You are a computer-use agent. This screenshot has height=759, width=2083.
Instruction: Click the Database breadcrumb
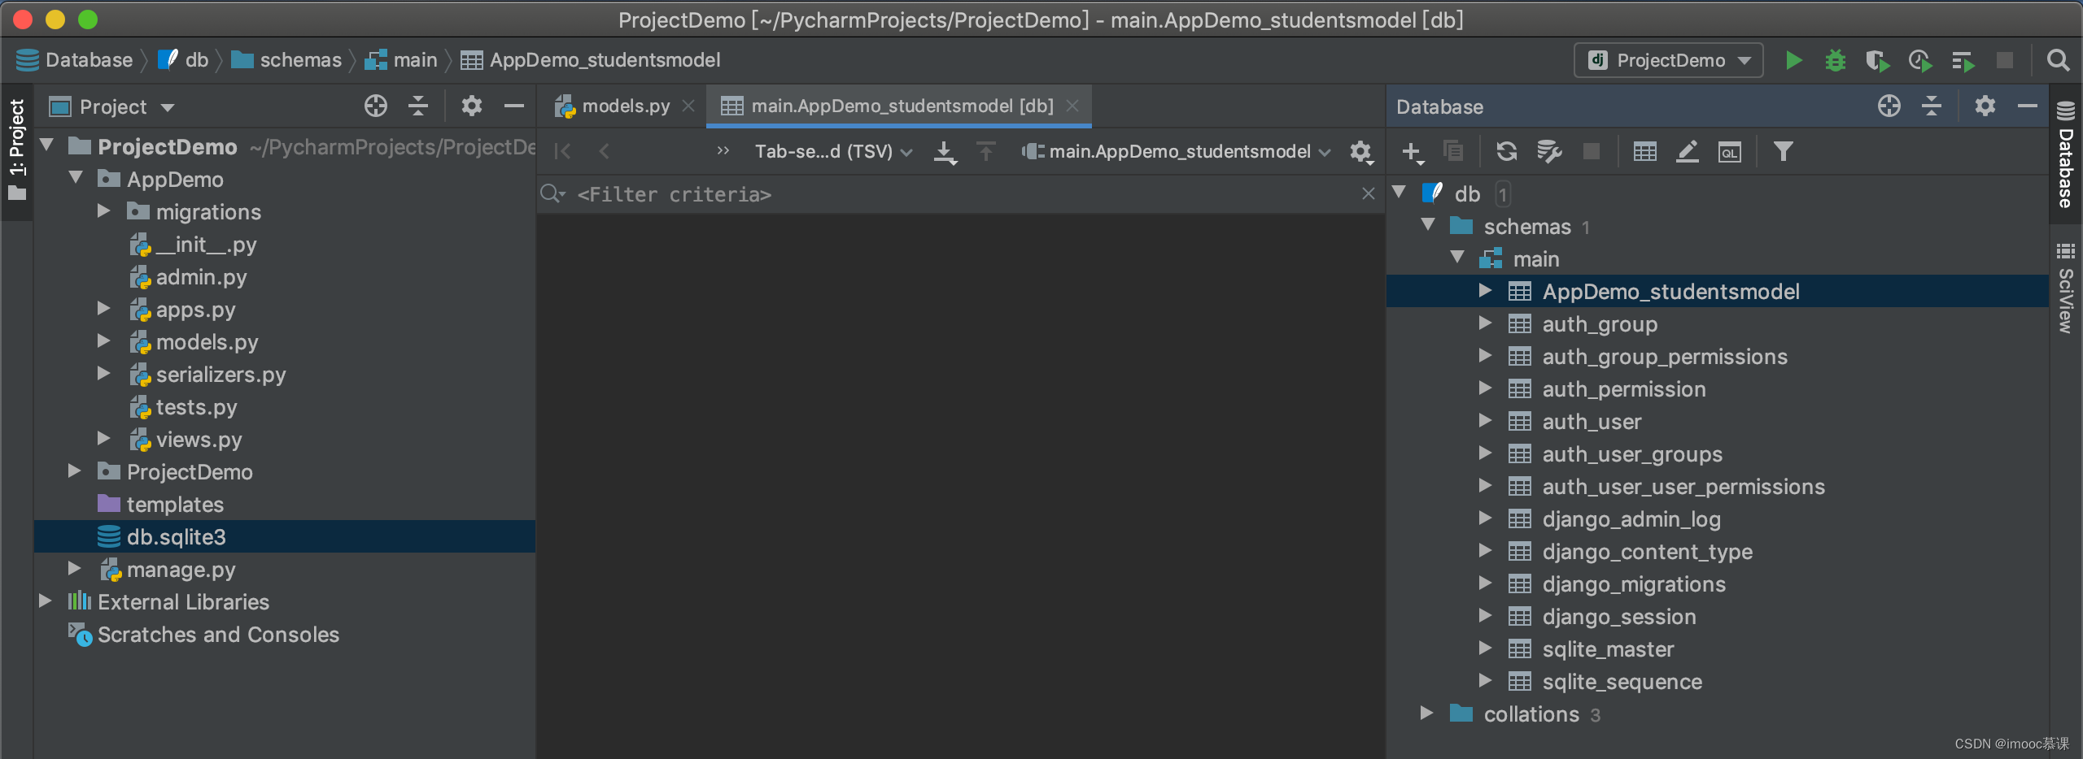pos(89,59)
